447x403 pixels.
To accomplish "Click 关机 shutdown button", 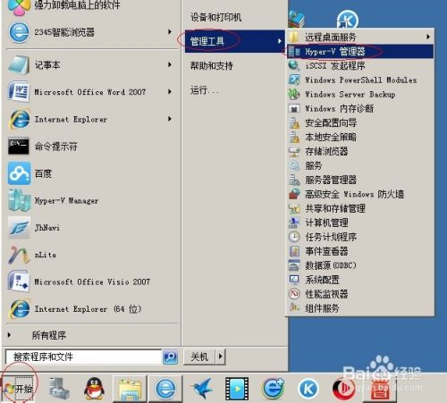I will coord(199,357).
